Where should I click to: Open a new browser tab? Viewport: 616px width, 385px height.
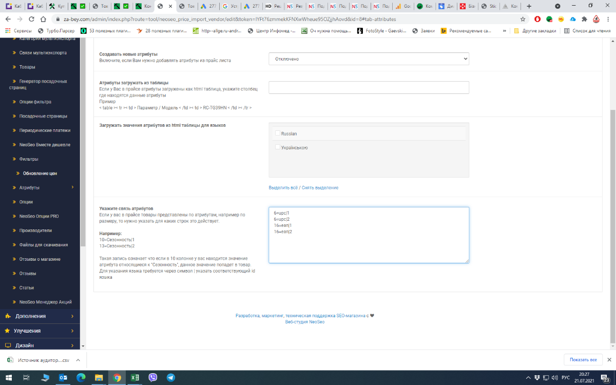coord(529,6)
